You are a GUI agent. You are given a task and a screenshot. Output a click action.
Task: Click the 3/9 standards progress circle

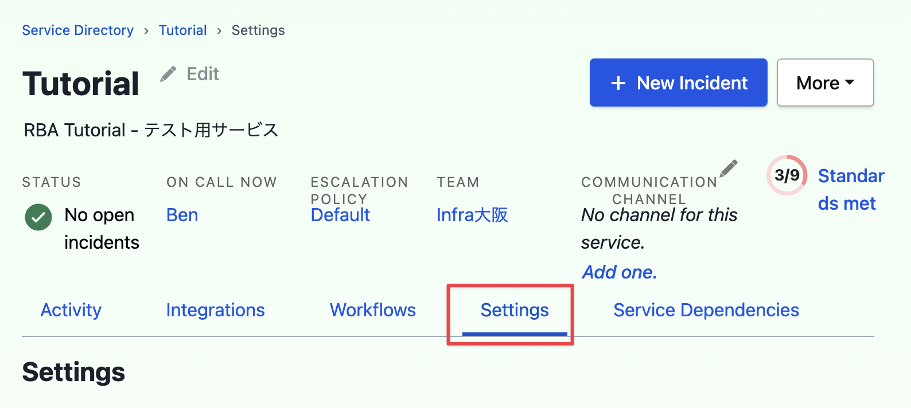click(x=787, y=175)
